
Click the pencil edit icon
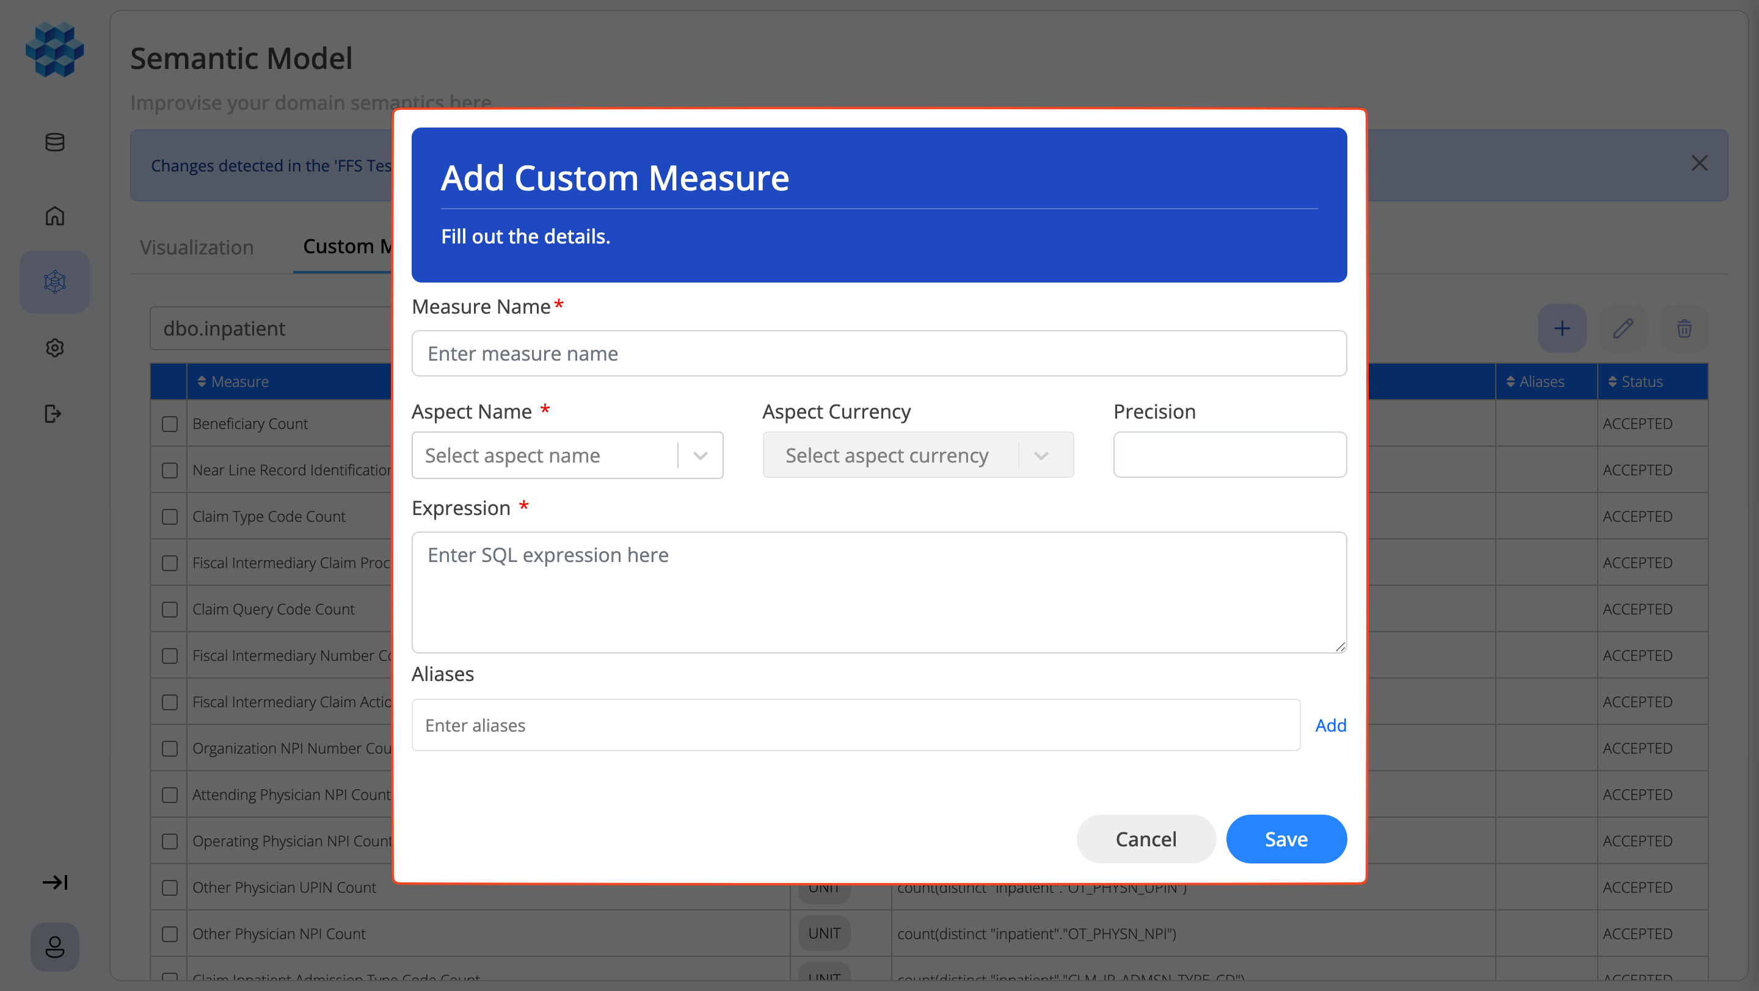click(x=1622, y=329)
